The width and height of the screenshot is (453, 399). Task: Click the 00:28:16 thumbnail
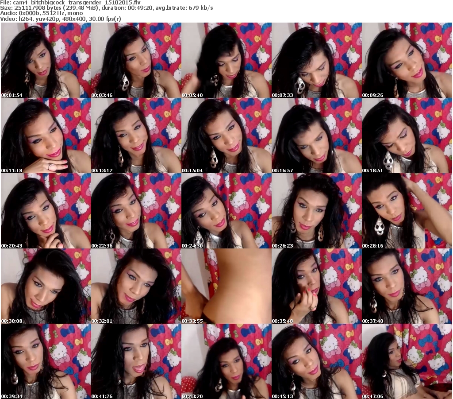pyautogui.click(x=407, y=211)
